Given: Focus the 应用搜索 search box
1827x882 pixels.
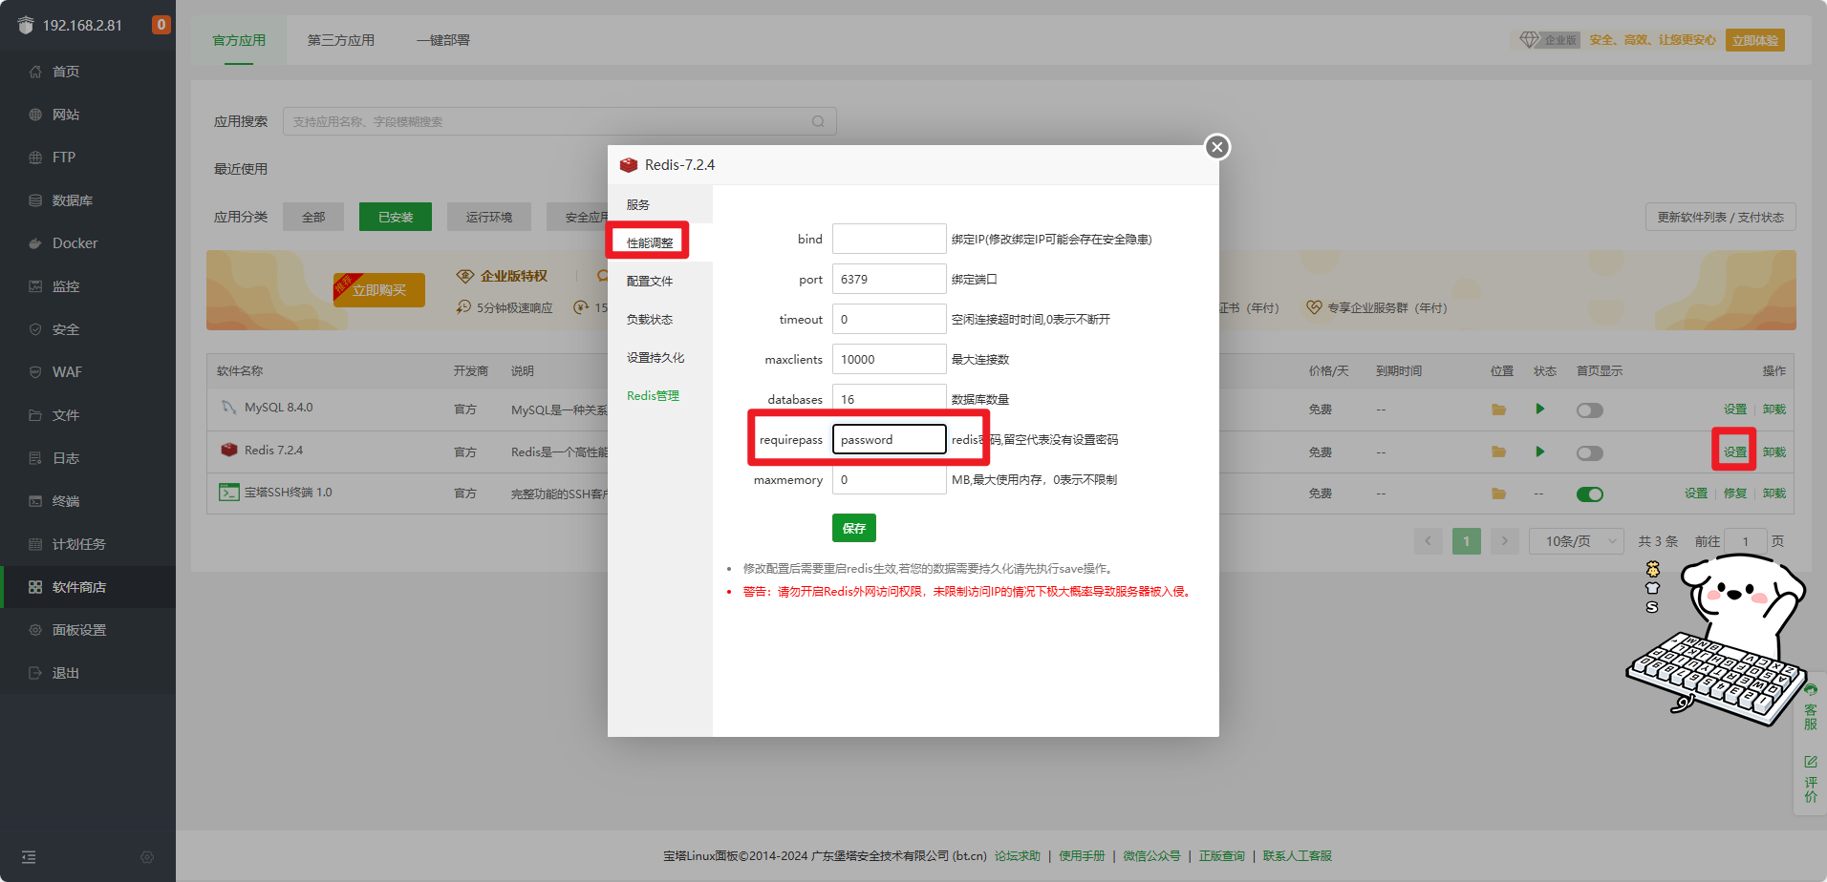Looking at the screenshot, I should 560,121.
